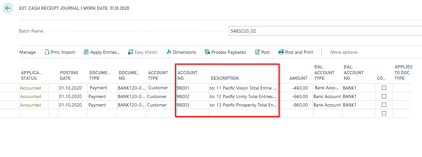Image resolution: width=422 pixels, height=157 pixels.
Task: Select Account Type cell for account 98001
Action: [158, 88]
